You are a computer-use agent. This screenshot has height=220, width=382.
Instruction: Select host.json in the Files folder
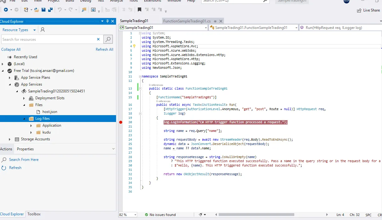(x=50, y=112)
